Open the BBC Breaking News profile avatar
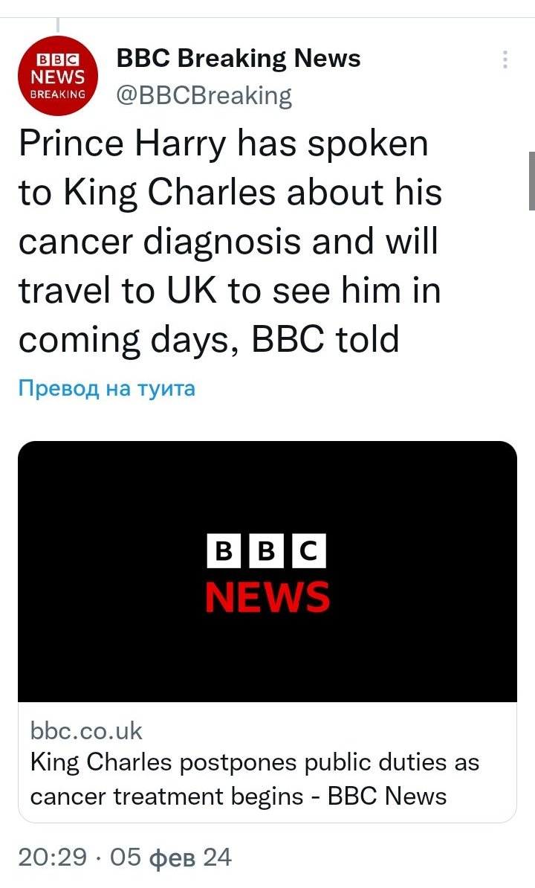535x888 pixels. pos(58,76)
